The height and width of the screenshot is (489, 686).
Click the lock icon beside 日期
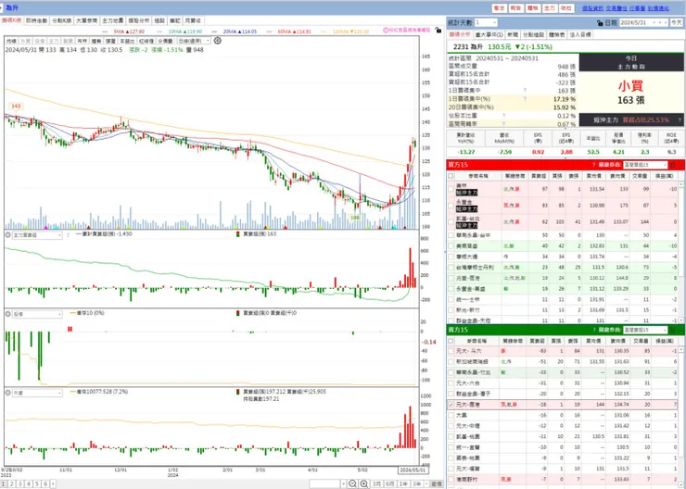click(x=600, y=23)
